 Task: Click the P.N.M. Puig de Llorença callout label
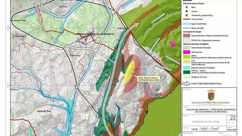point(148,79)
